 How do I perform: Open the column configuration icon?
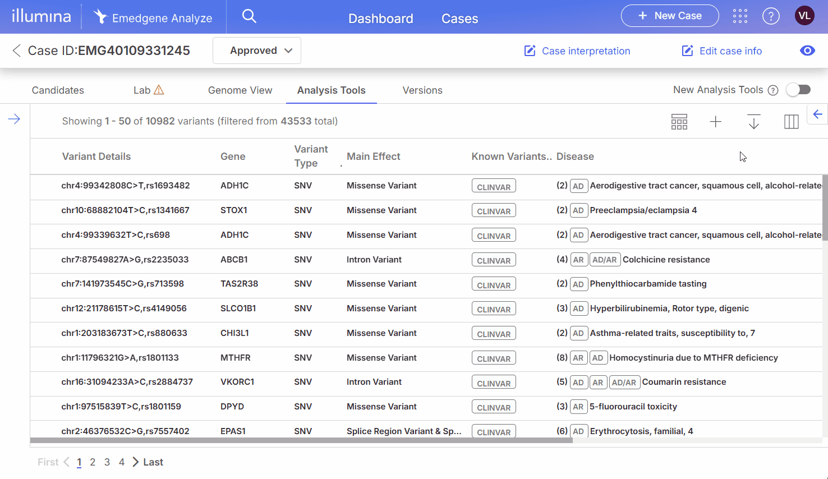791,122
